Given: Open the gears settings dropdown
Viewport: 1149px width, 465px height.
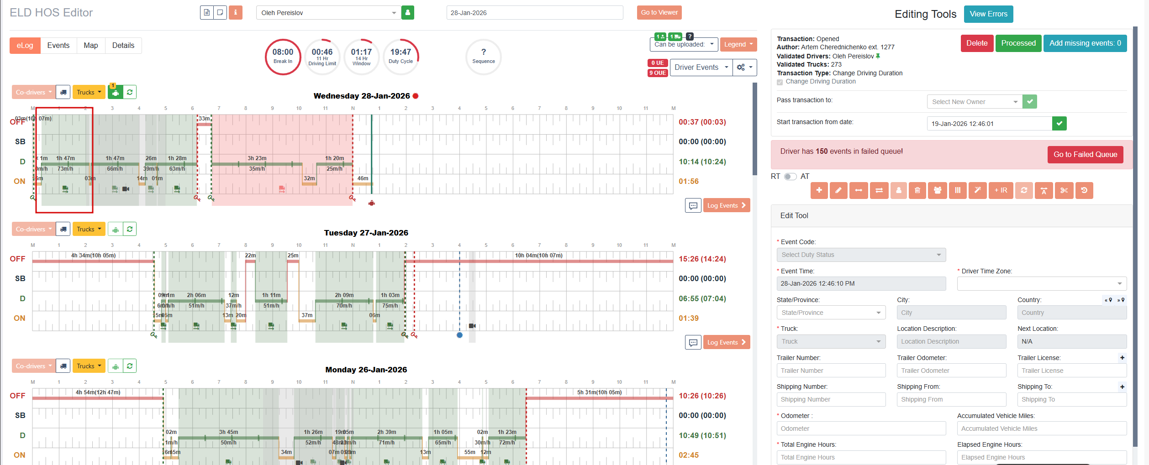Looking at the screenshot, I should (745, 68).
